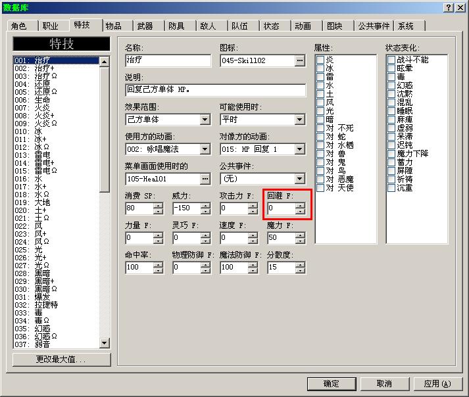The width and height of the screenshot is (469, 397).
Task: Check the 战斗不能 state change box
Action: pyautogui.click(x=391, y=60)
